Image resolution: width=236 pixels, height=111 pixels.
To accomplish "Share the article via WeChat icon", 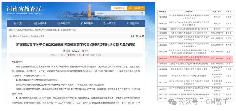I will pos(137,36).
